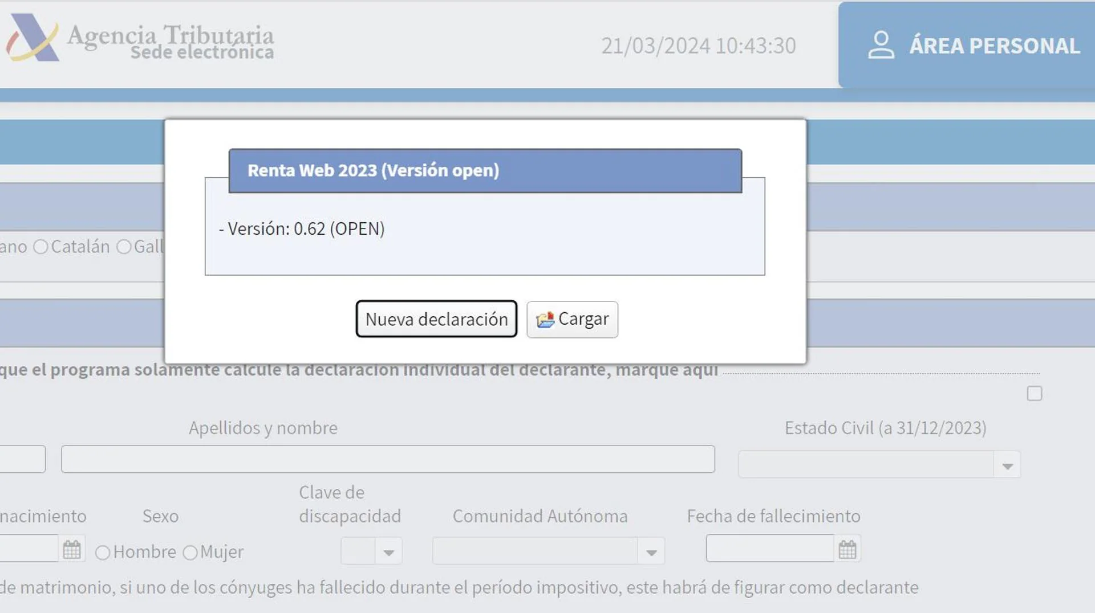Open the ÁREA PERSONAL section

(x=967, y=45)
